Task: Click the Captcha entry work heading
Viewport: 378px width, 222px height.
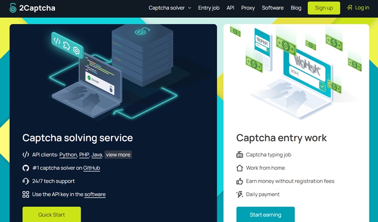Action: pos(281,138)
